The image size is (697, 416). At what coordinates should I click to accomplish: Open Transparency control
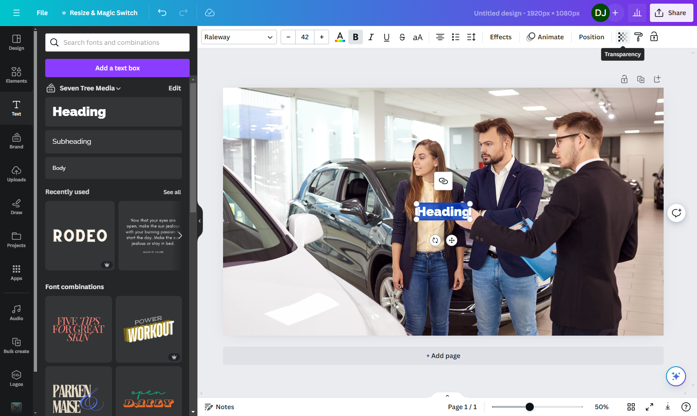tap(623, 37)
